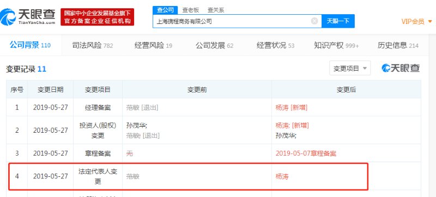This screenshot has width=436, height=197.
Task: Click the 投资人(股权)变更 cell
Action: [x=98, y=130]
